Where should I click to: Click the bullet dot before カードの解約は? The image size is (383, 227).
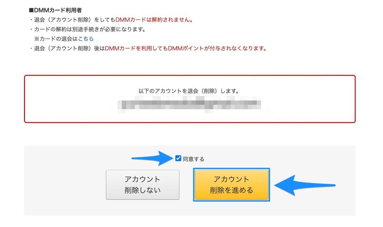pyautogui.click(x=31, y=29)
